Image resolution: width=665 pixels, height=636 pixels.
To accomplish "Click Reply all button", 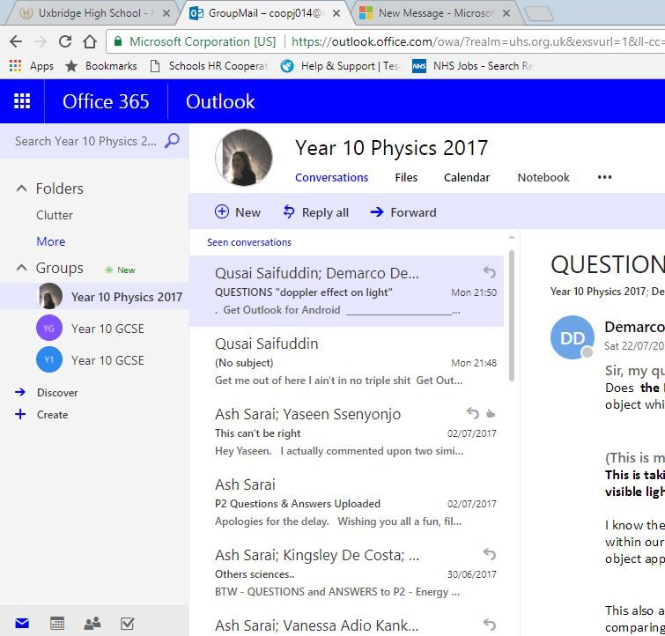I will (x=316, y=211).
